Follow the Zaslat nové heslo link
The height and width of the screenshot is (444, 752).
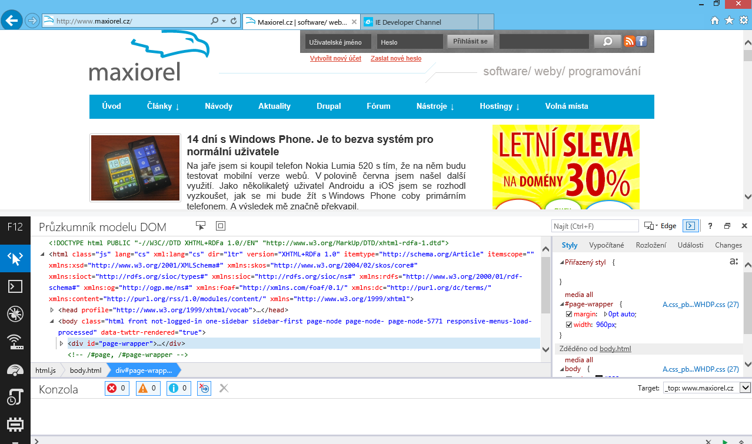pos(396,59)
